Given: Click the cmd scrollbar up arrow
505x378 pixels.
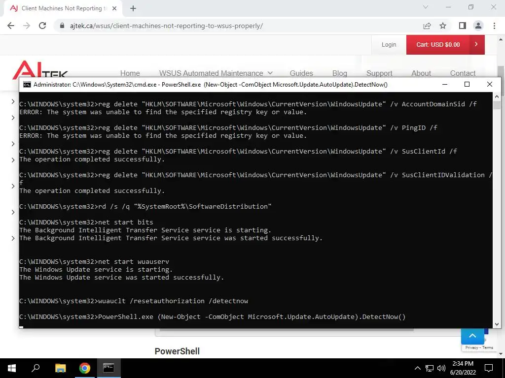Looking at the screenshot, I should tap(497, 96).
